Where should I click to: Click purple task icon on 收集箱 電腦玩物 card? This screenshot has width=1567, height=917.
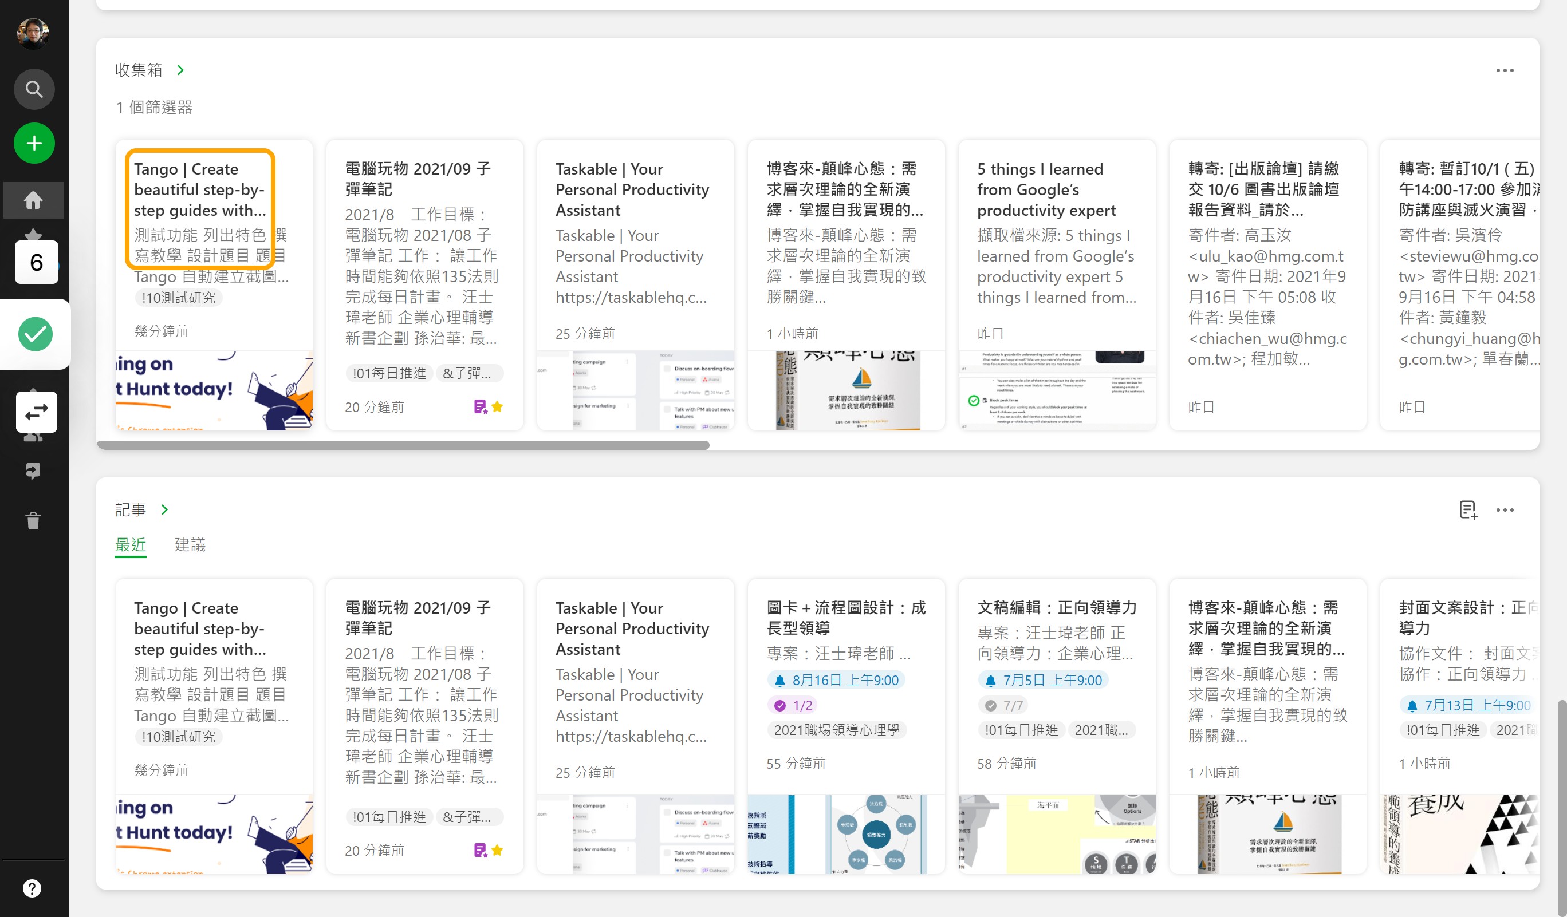[480, 407]
